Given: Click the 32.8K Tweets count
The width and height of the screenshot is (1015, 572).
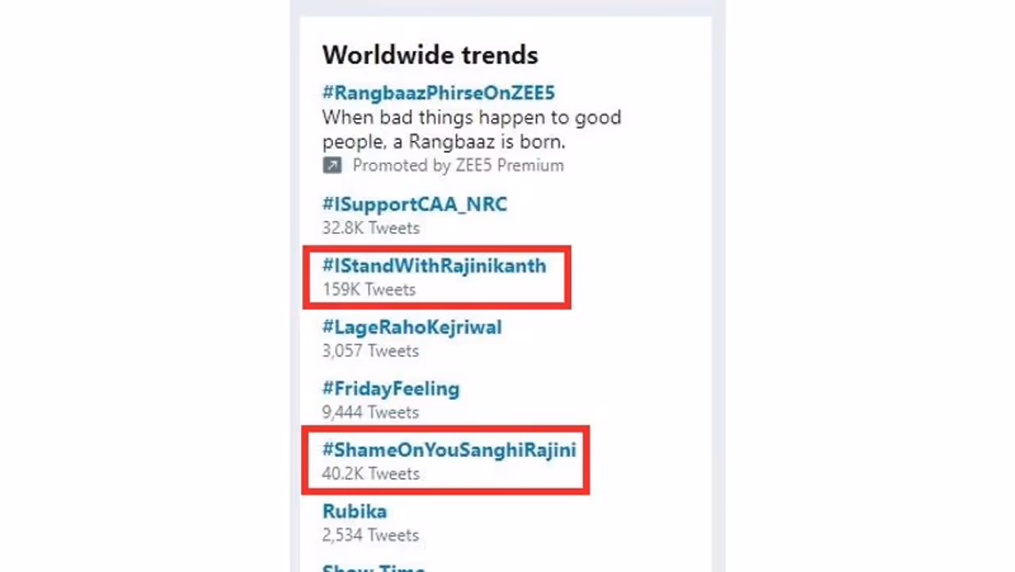Looking at the screenshot, I should (370, 228).
